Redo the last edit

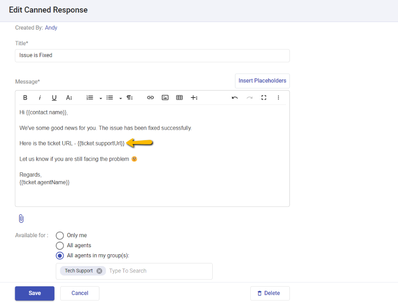pos(249,98)
